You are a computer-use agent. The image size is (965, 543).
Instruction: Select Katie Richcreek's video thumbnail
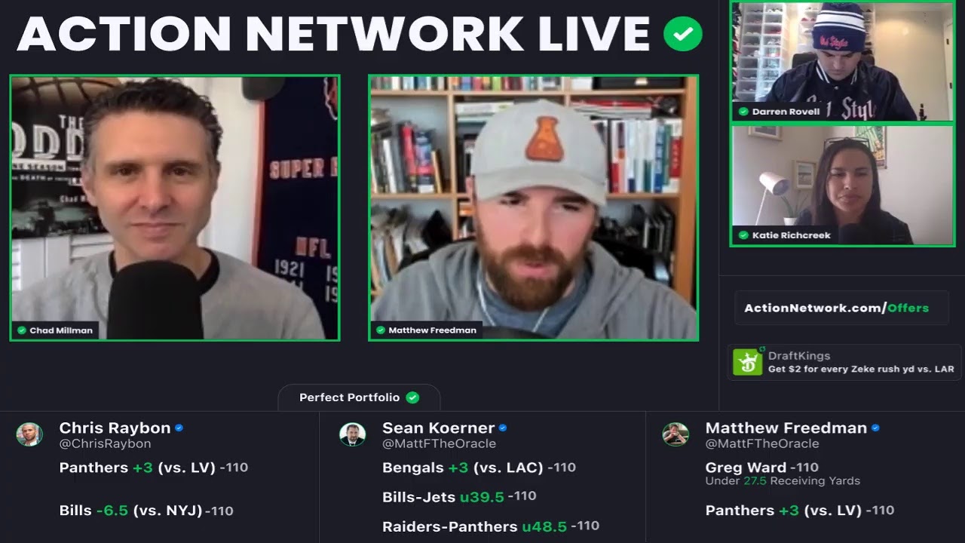tap(842, 186)
